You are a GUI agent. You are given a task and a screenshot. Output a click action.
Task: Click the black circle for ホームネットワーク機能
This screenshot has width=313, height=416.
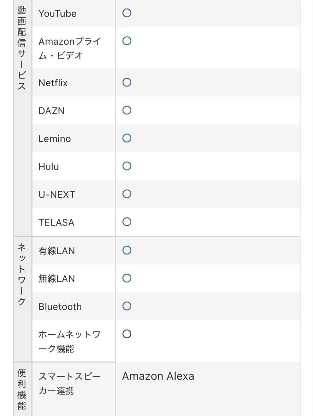[127, 334]
